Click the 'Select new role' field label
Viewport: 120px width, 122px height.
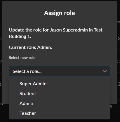pyautogui.click(x=22, y=58)
